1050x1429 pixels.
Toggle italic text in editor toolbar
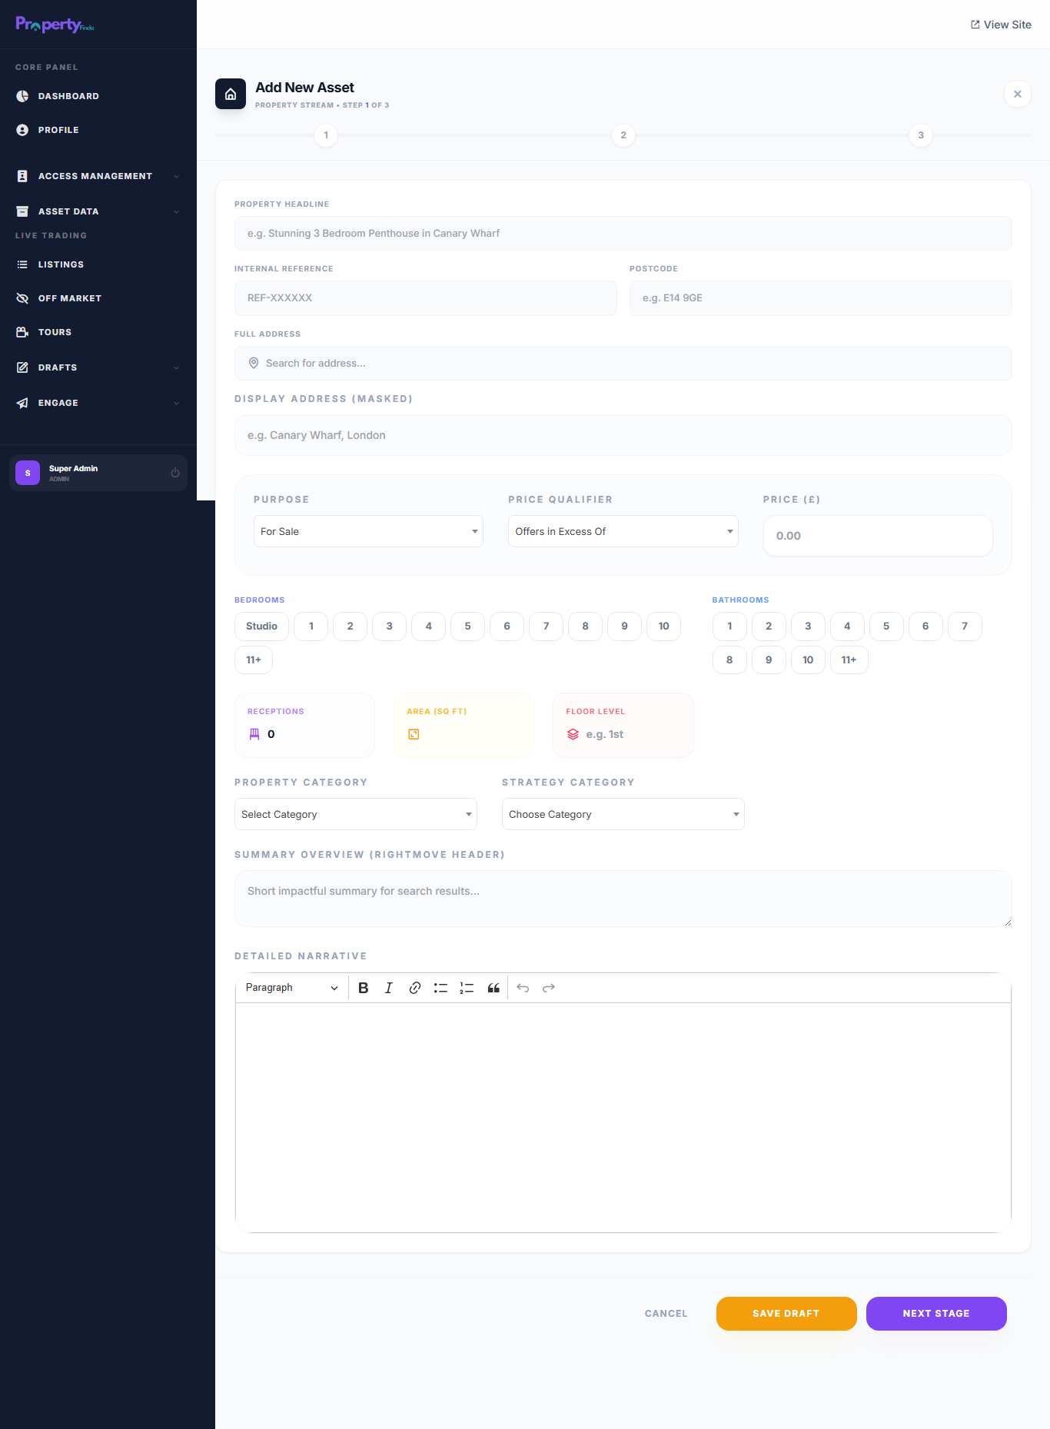coord(389,988)
